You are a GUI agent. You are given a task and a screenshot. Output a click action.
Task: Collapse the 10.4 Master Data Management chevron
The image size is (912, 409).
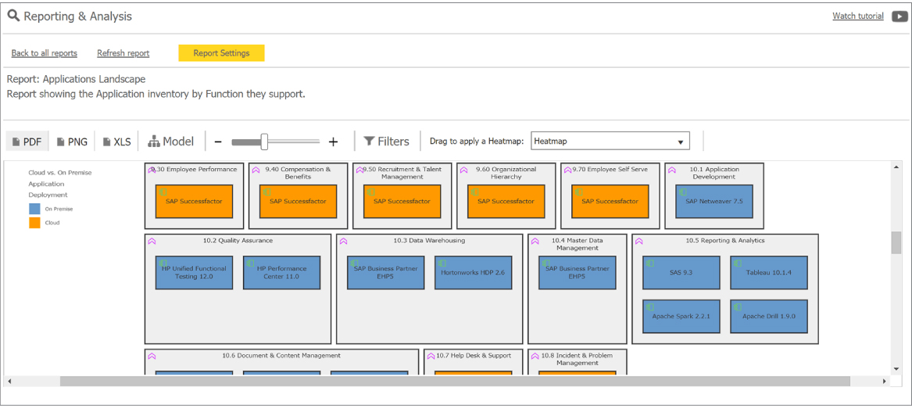click(x=535, y=241)
